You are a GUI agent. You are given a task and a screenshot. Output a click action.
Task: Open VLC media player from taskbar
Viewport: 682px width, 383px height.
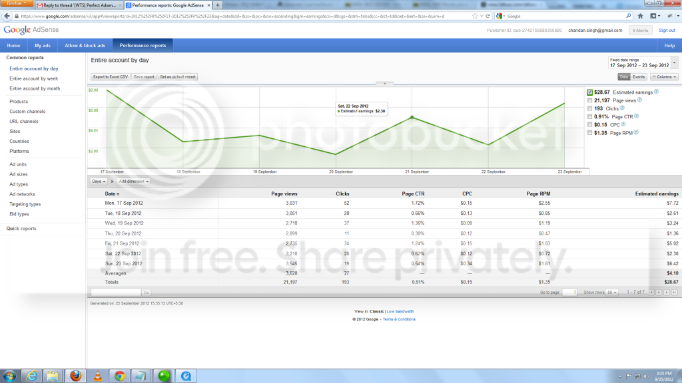(x=97, y=376)
